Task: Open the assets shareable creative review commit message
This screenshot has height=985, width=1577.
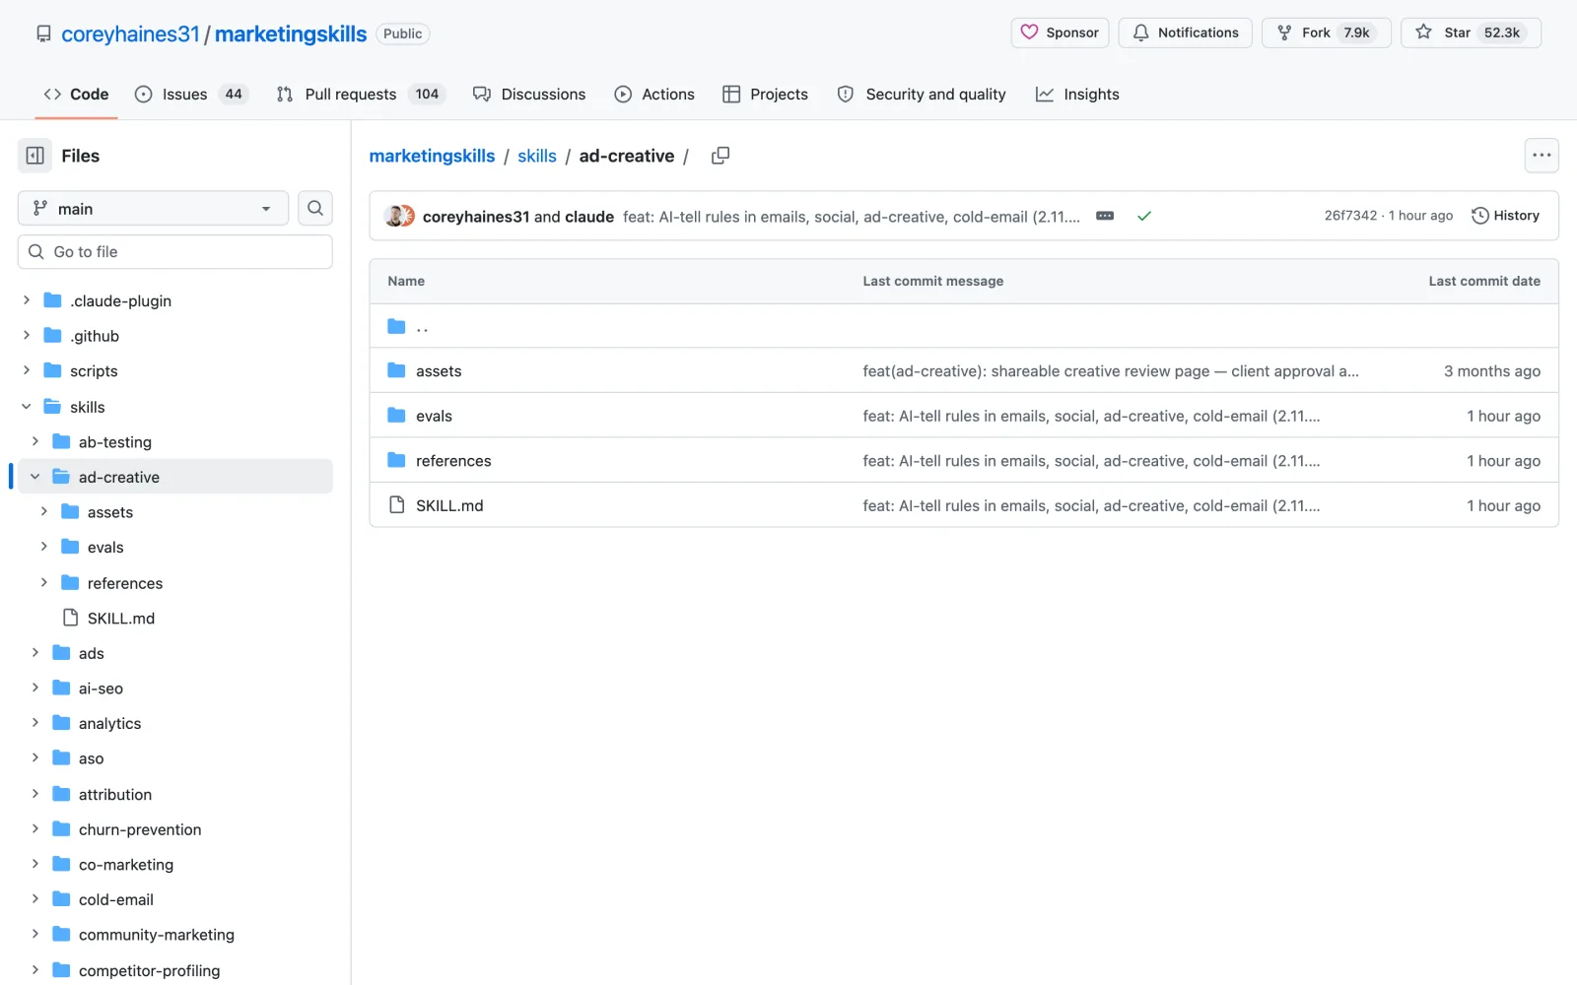Action: [x=1111, y=370]
